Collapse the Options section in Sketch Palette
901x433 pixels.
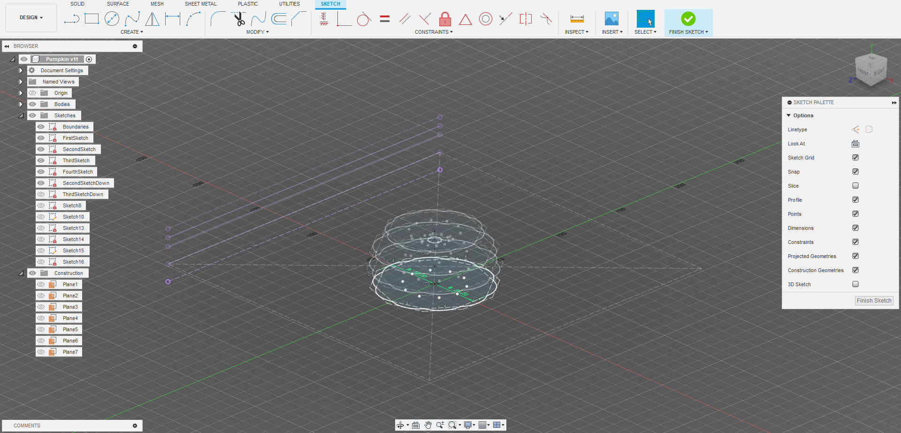[789, 115]
